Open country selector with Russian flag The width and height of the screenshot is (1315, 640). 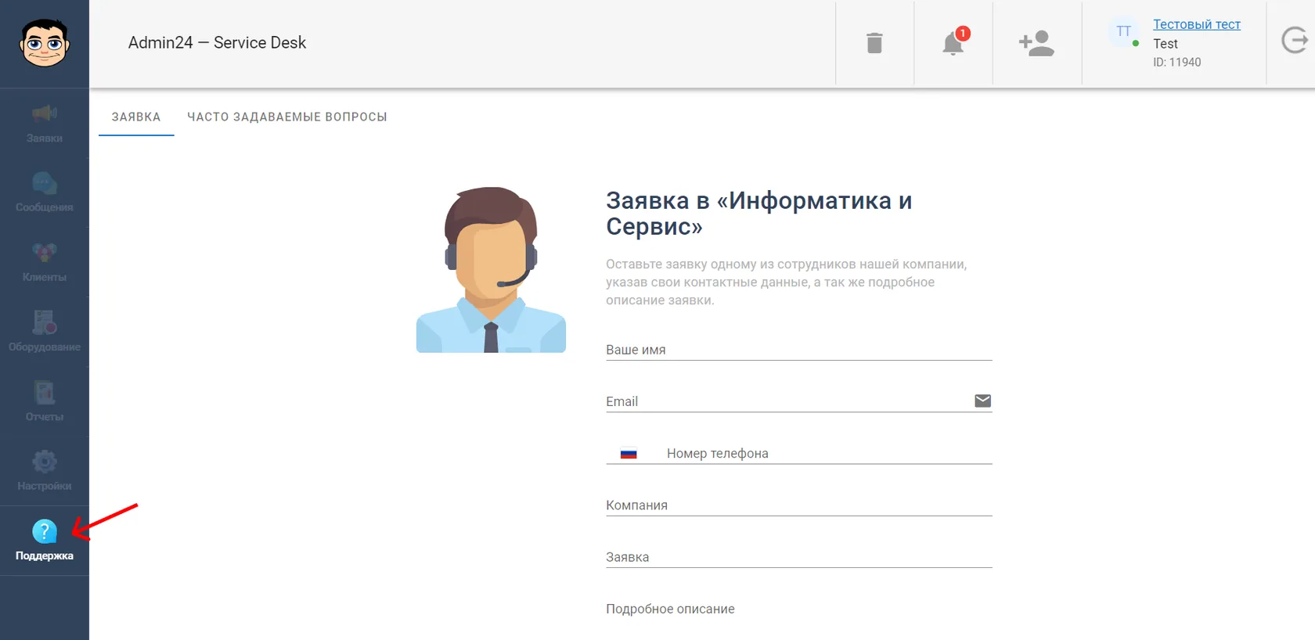coord(629,453)
